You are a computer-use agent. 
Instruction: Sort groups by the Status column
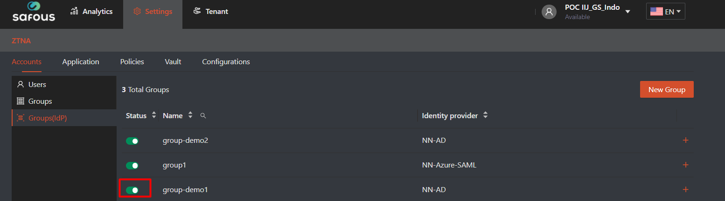[x=154, y=116]
